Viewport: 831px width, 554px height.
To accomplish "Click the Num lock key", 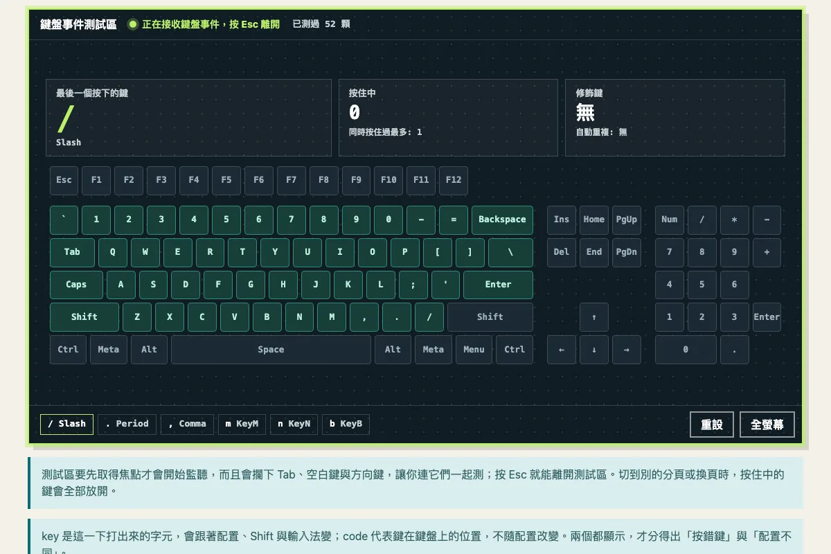I will click(x=670, y=220).
